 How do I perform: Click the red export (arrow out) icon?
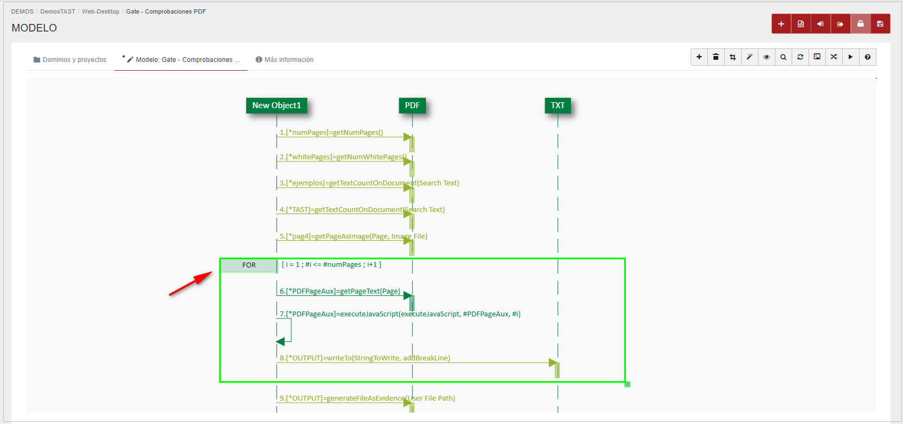pos(841,24)
